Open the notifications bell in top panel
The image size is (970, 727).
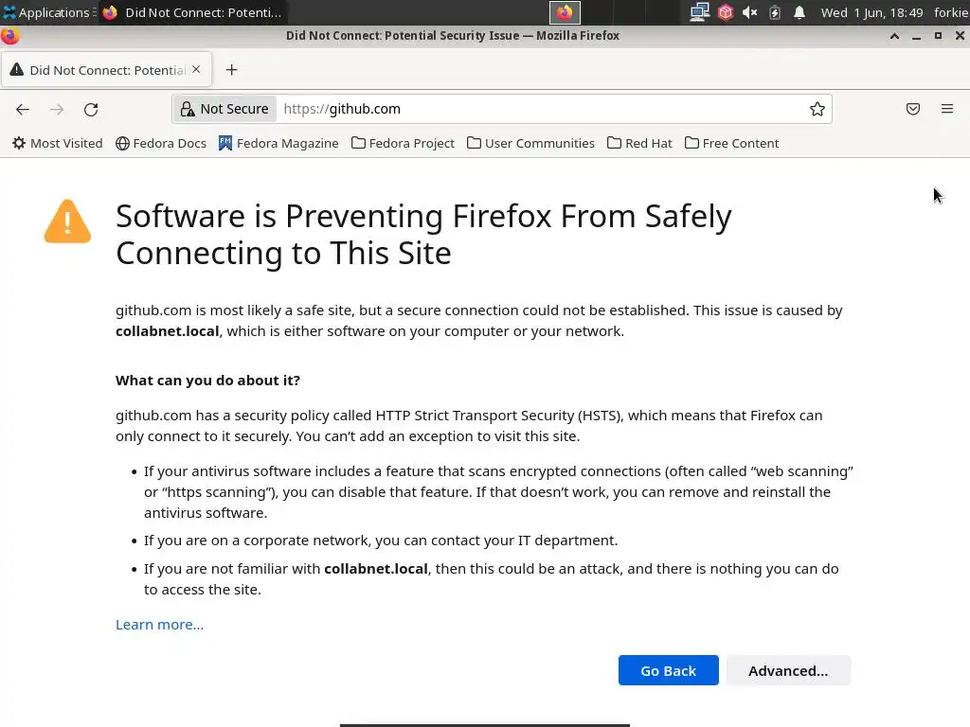point(799,12)
